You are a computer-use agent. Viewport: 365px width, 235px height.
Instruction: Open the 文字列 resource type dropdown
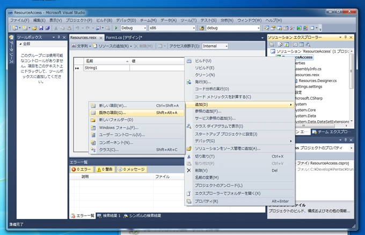coord(90,46)
